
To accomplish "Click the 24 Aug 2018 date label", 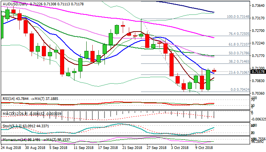I will (x=11, y=148).
